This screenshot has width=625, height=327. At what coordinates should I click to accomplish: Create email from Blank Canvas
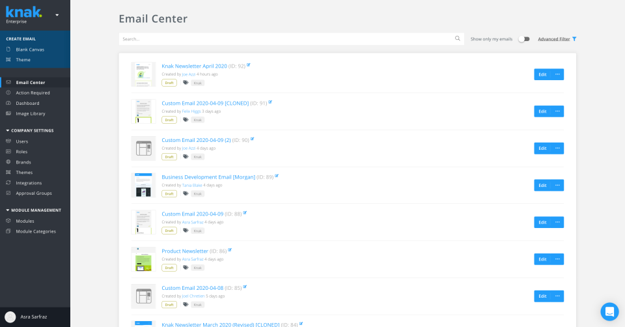pyautogui.click(x=30, y=50)
